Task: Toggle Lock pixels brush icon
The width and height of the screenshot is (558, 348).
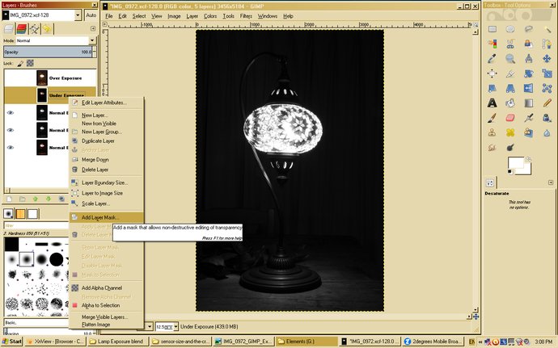Action: tap(20, 63)
